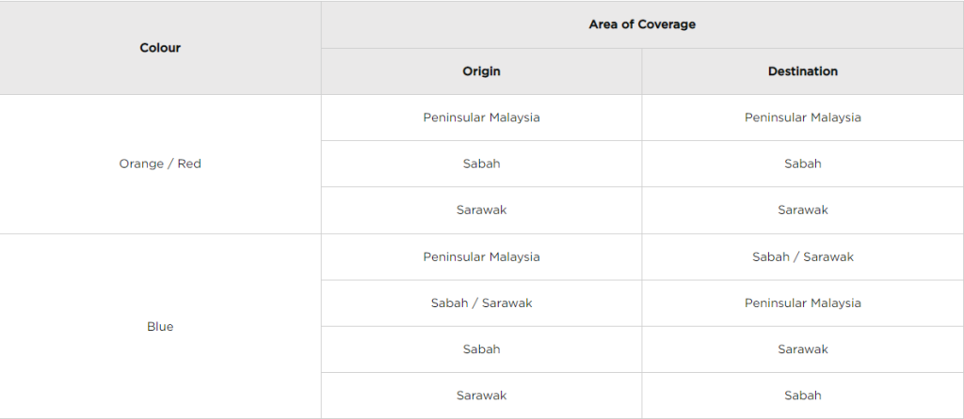Click the "Blue" colour cell

(160, 326)
